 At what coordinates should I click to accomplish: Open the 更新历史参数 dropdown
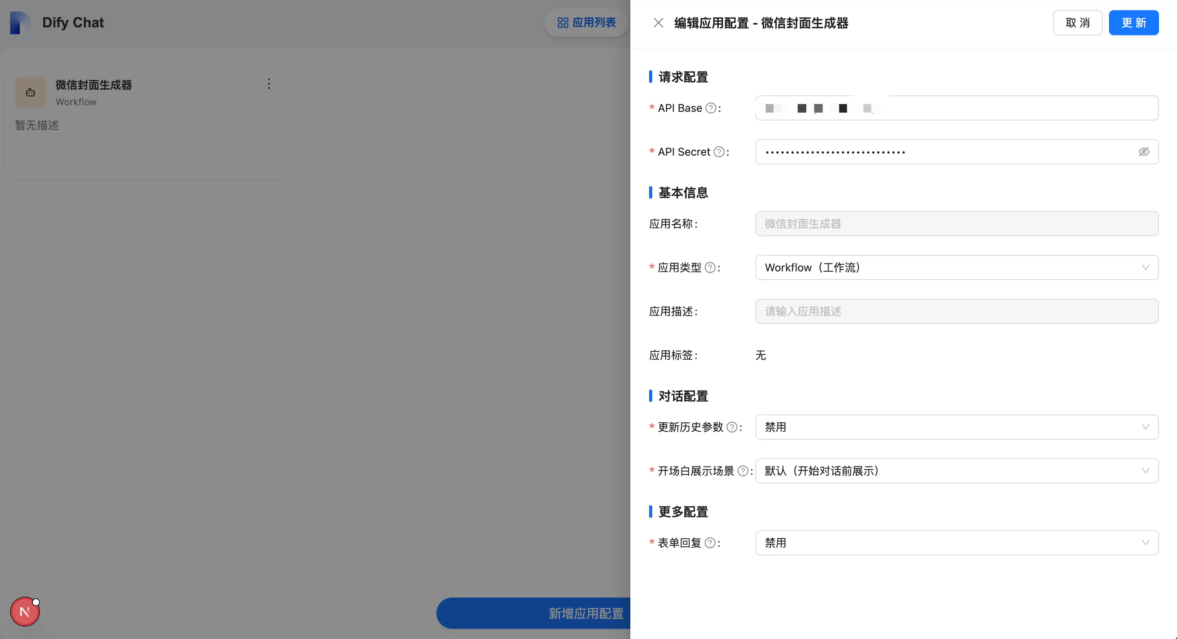click(957, 427)
